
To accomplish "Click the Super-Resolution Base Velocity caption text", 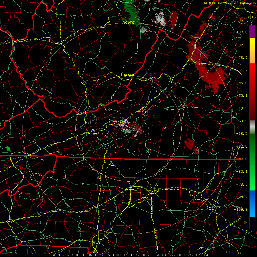I will point(130,255).
